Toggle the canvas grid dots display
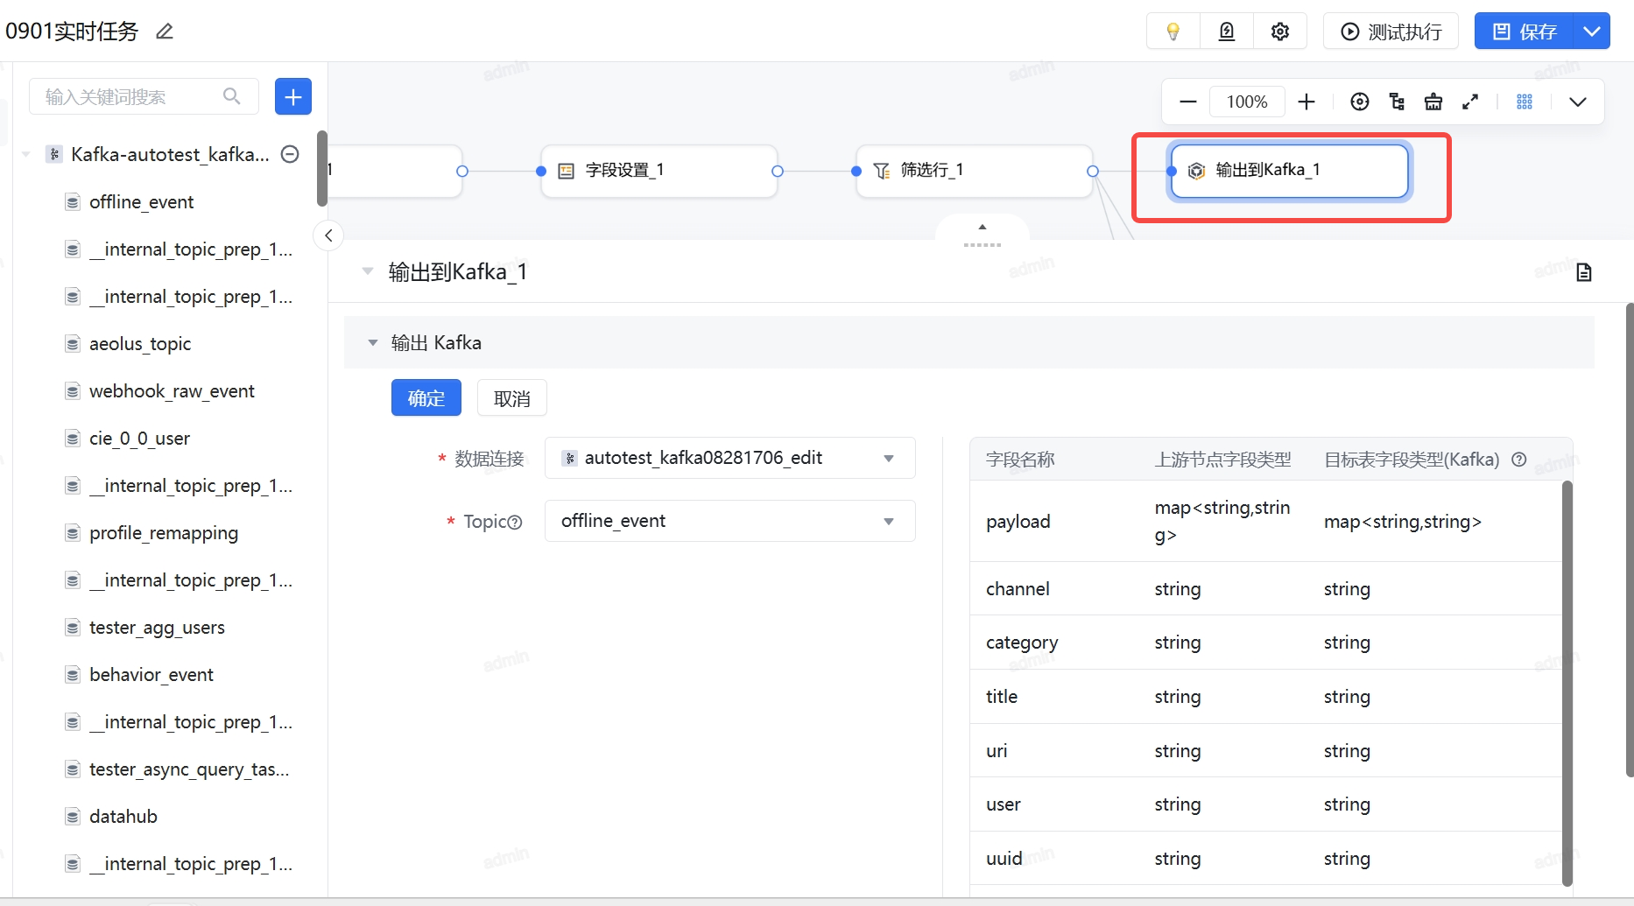 pos(1525,102)
